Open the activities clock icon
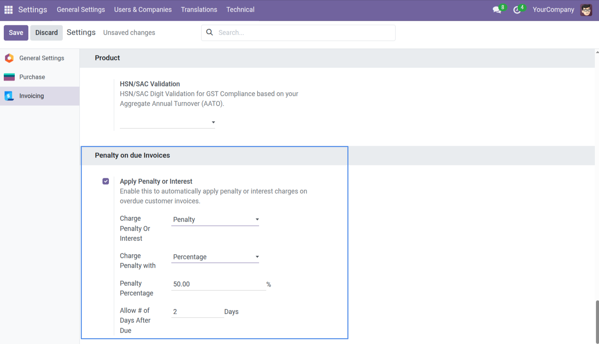Image resolution: width=599 pixels, height=344 pixels. point(517,10)
